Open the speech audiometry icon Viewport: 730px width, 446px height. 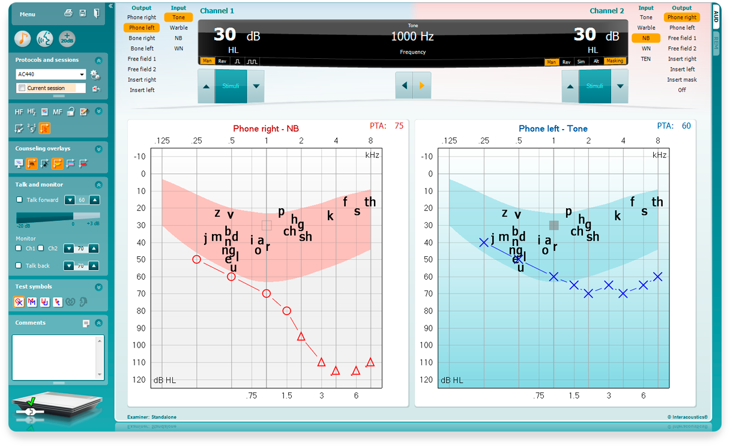[44, 38]
